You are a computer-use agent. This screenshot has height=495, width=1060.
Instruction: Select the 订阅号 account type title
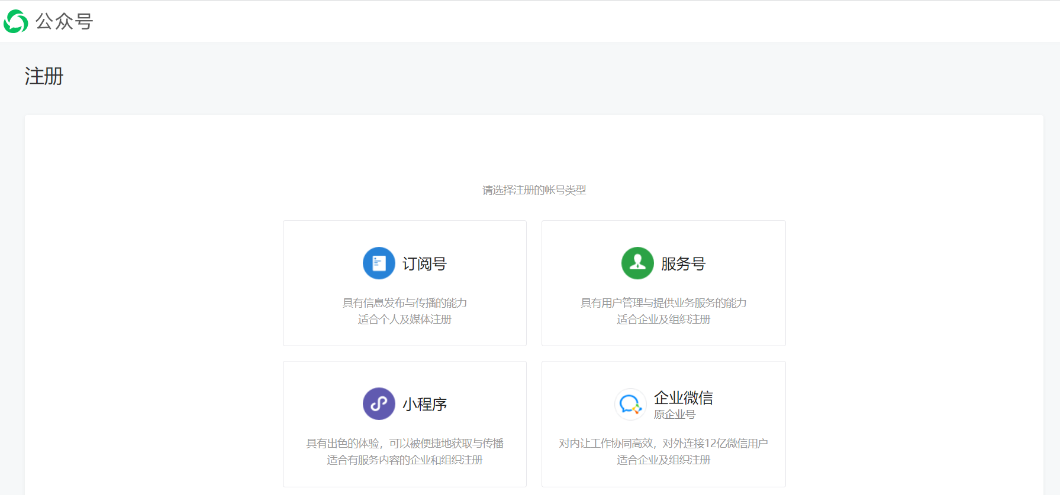coord(424,263)
